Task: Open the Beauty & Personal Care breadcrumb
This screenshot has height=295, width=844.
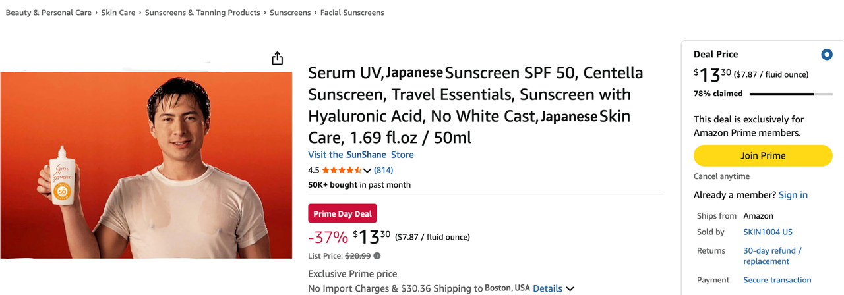Action: (49, 13)
